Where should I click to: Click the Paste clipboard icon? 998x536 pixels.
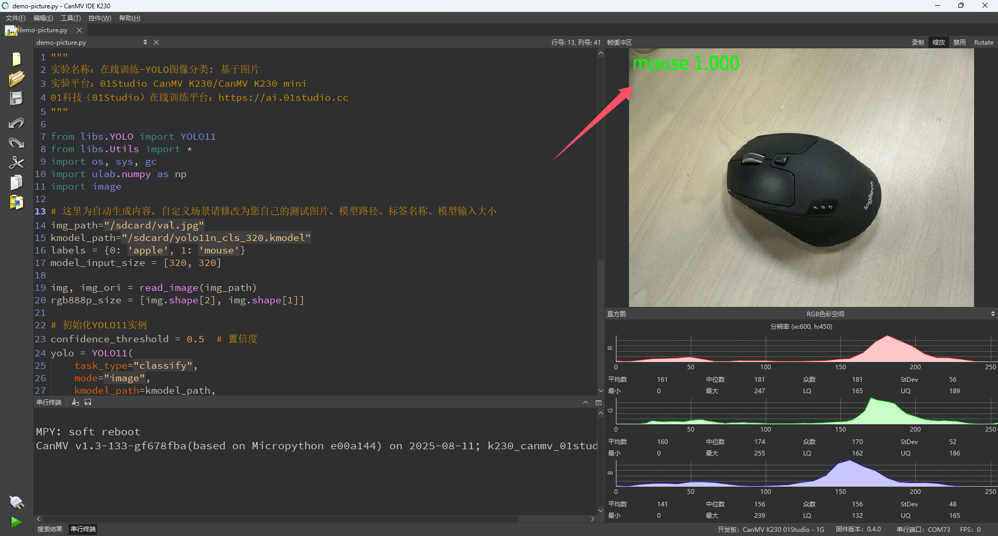16,202
